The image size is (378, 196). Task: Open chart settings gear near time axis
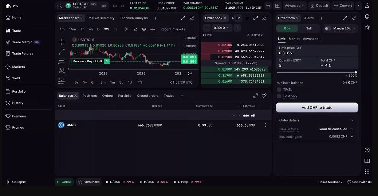(x=190, y=73)
